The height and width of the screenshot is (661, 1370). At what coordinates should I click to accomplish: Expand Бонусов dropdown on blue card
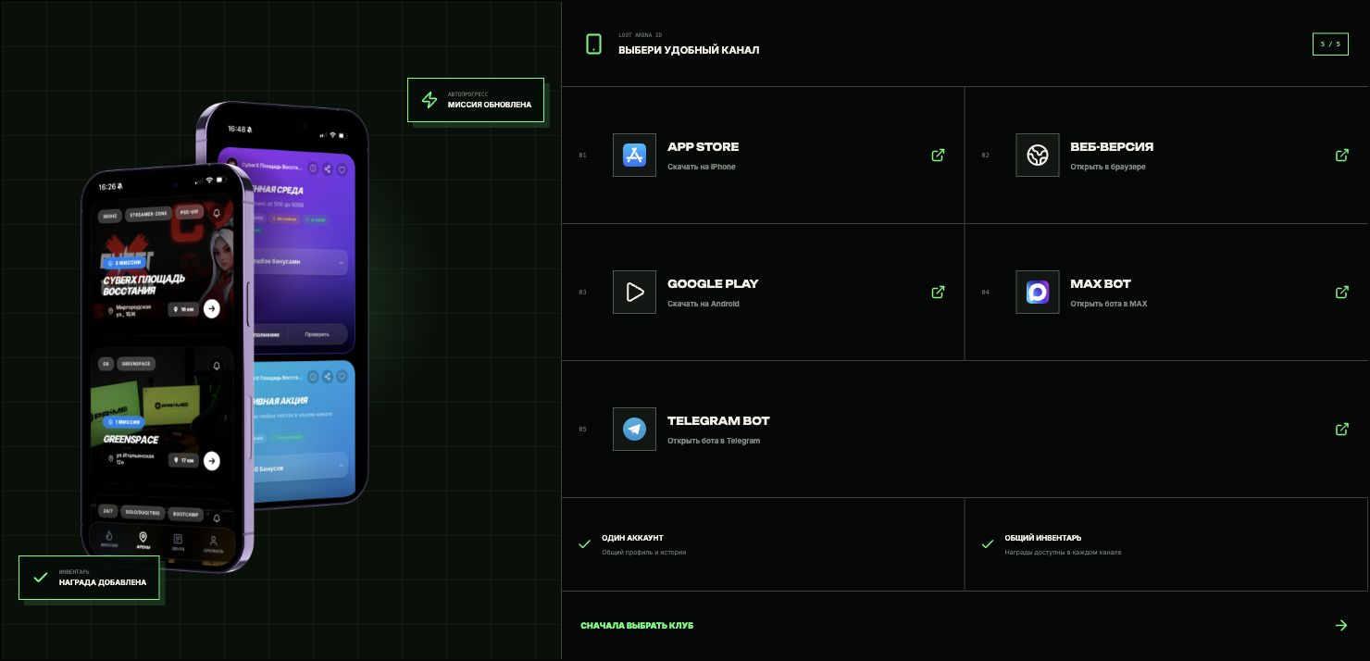(301, 467)
